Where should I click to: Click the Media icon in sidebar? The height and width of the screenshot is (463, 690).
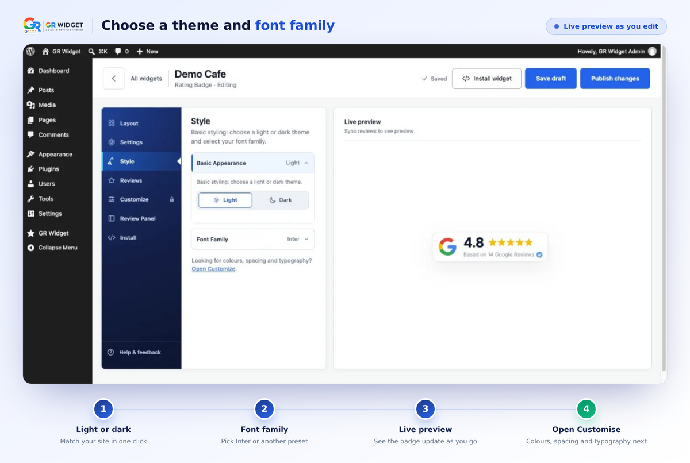(31, 105)
